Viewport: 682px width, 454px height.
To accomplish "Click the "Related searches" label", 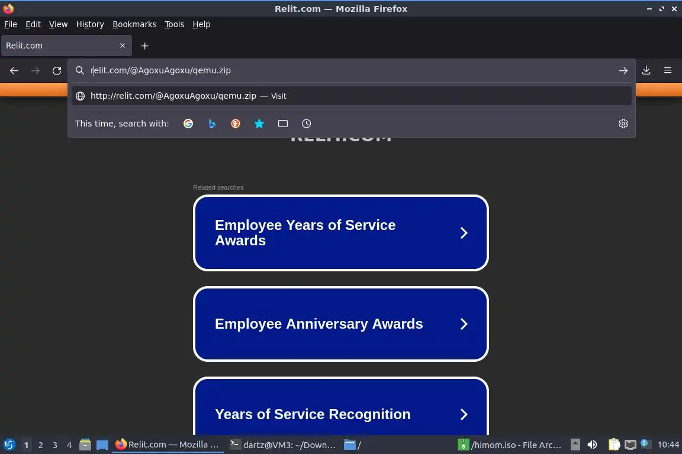I will point(218,187).
